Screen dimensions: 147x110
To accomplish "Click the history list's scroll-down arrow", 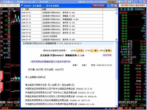I will [x=116, y=39].
